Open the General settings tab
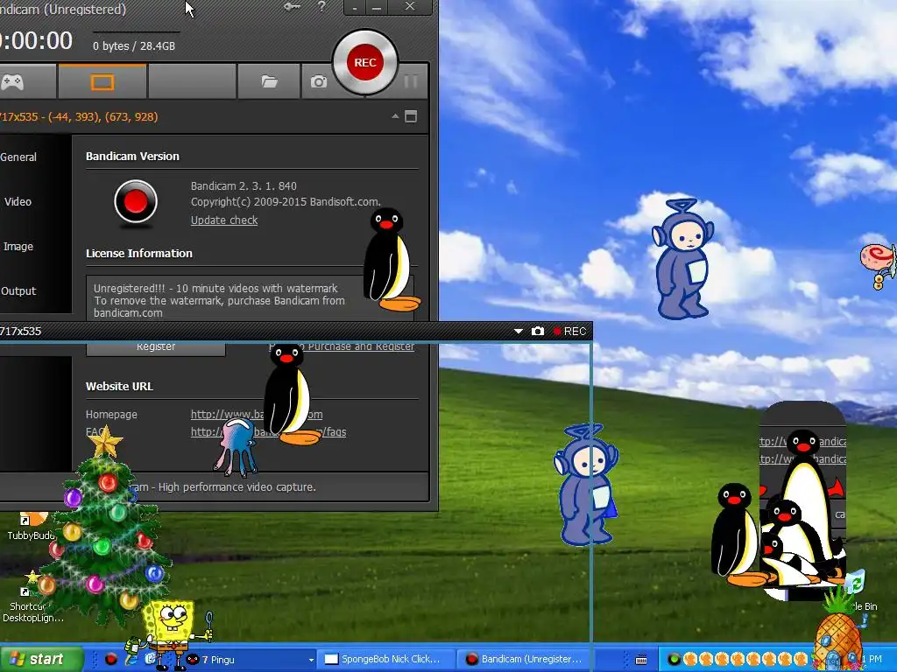Image resolution: width=897 pixels, height=672 pixels. click(18, 157)
